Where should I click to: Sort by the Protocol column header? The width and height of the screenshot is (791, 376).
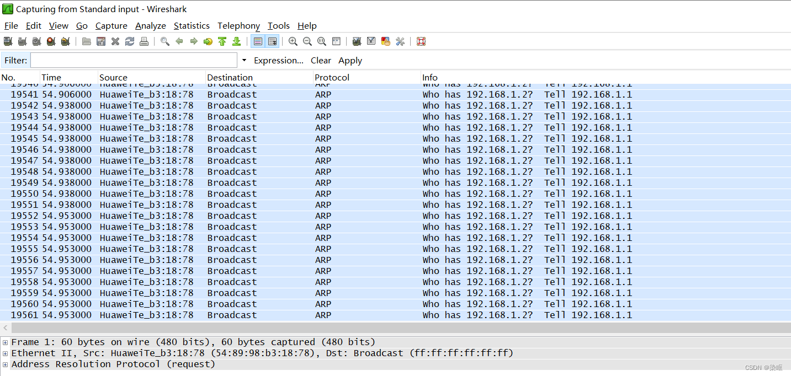tap(367, 77)
